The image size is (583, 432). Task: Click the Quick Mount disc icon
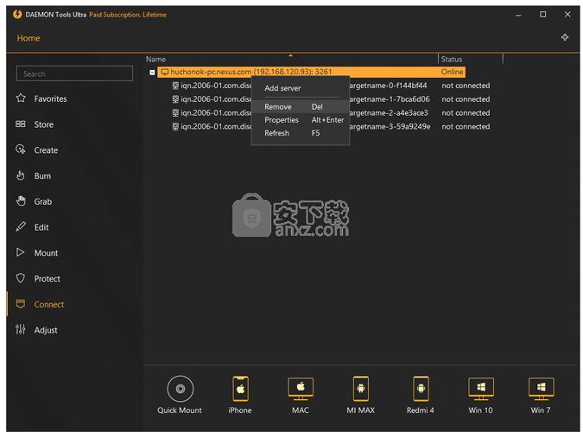click(x=181, y=389)
